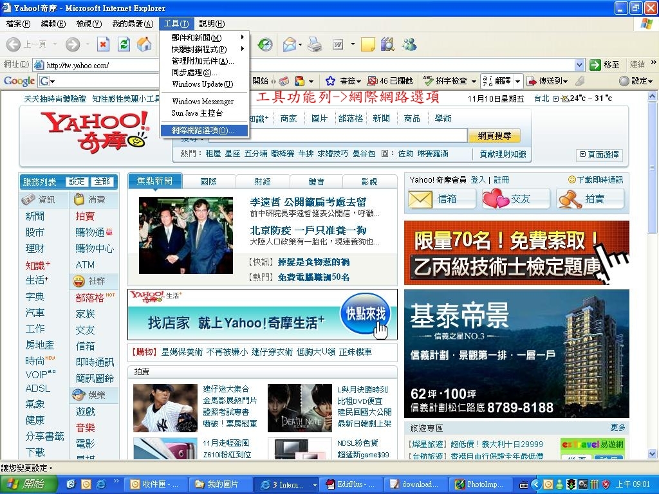Click the Refresh page icon
Viewport: 659px width, 494px height.
(x=124, y=44)
